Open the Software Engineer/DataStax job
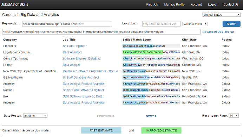Image resolution: width=243 pixels, height=138 pixels. point(82,59)
